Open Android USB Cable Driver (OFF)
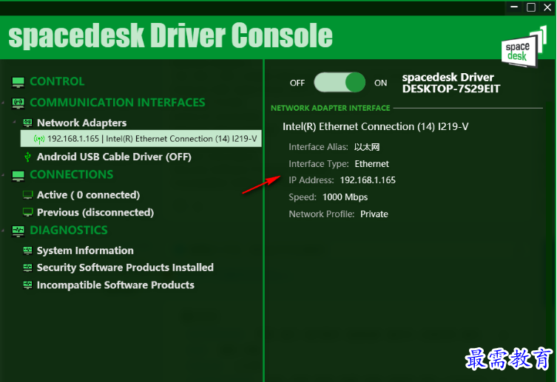The width and height of the screenshot is (557, 382). pos(114,157)
